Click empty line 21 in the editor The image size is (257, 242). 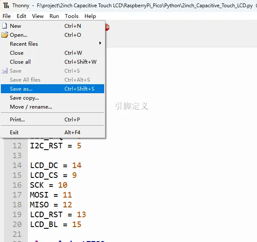pos(142,234)
